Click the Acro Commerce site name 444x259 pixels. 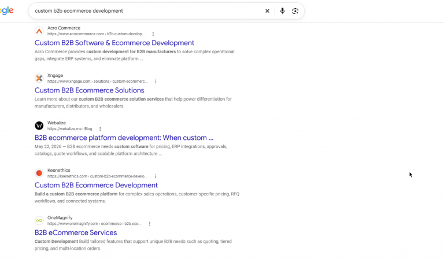pos(64,28)
